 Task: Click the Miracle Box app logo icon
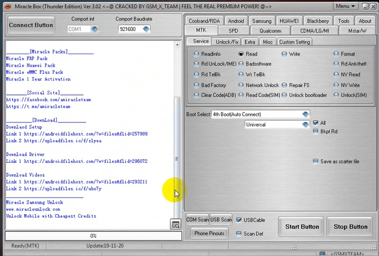click(x=8, y=7)
